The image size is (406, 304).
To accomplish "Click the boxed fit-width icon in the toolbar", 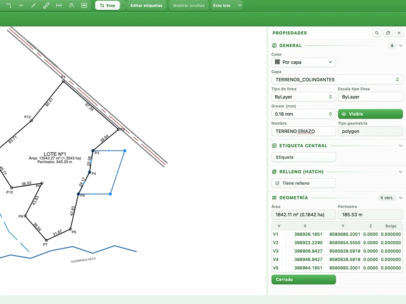I will point(84,5).
